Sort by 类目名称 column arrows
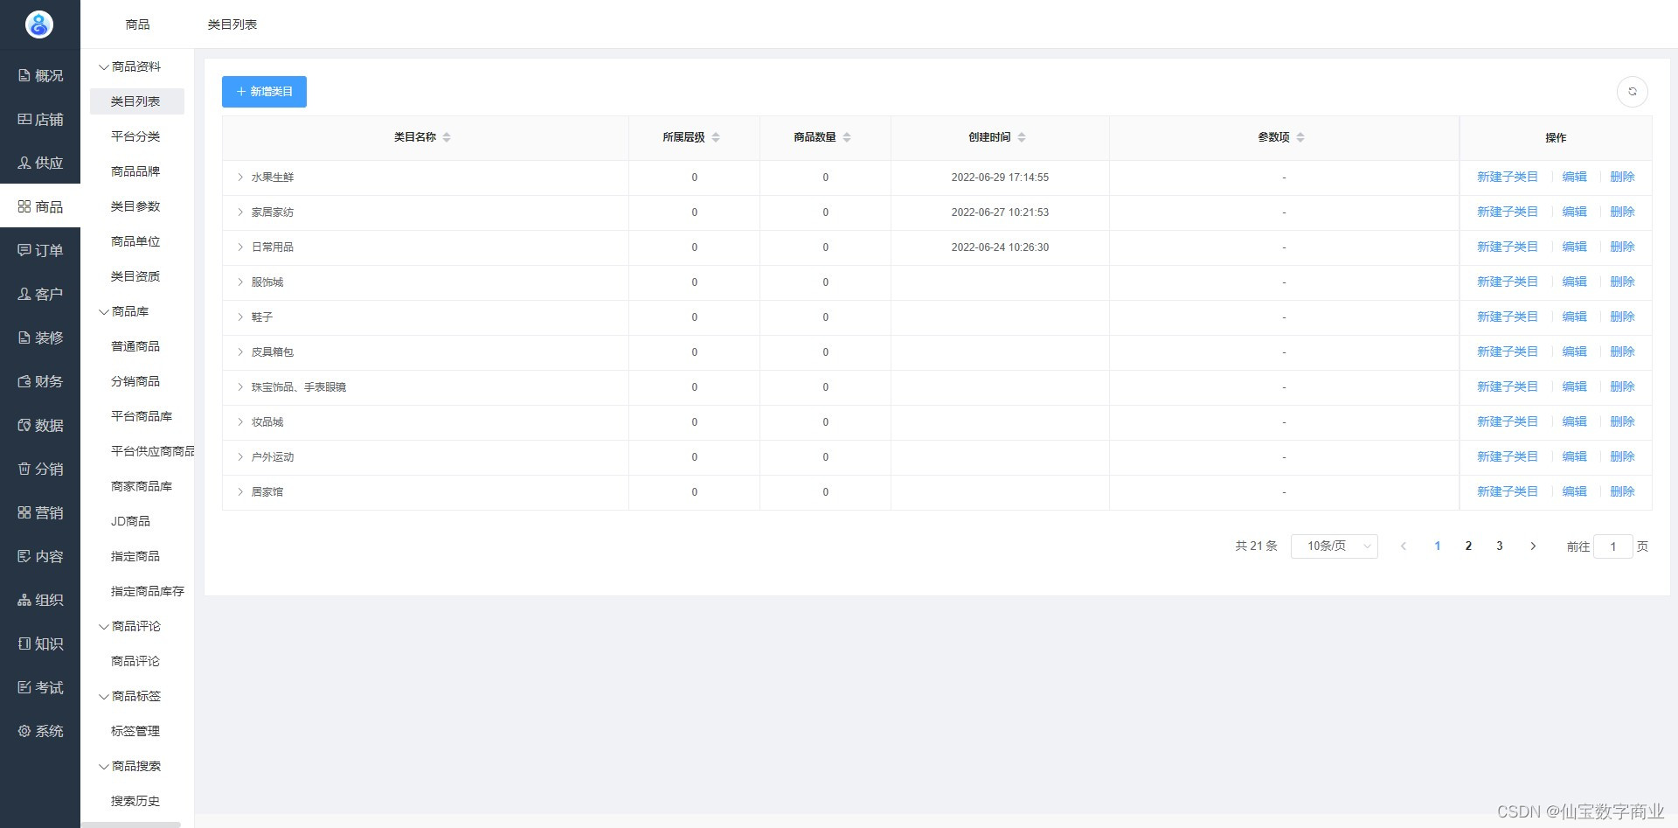The width and height of the screenshot is (1678, 828). point(447,137)
